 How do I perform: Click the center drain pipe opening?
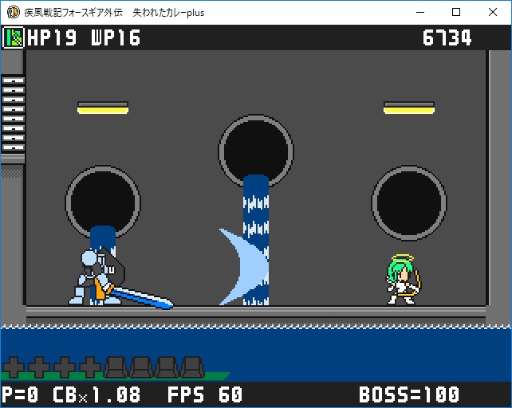coord(256,151)
